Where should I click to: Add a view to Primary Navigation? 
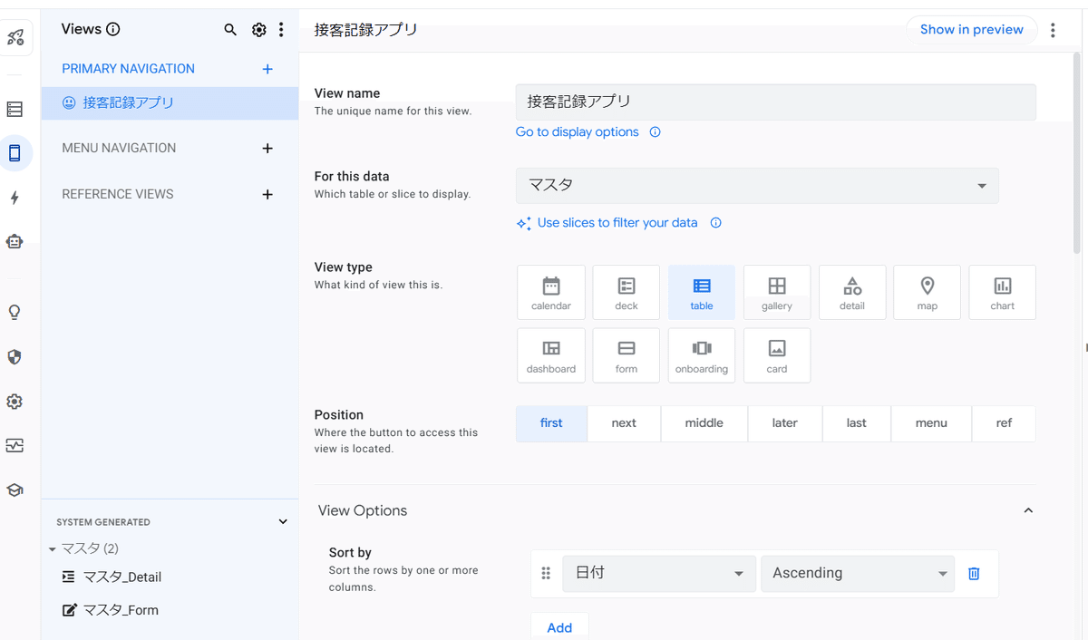pyautogui.click(x=267, y=69)
